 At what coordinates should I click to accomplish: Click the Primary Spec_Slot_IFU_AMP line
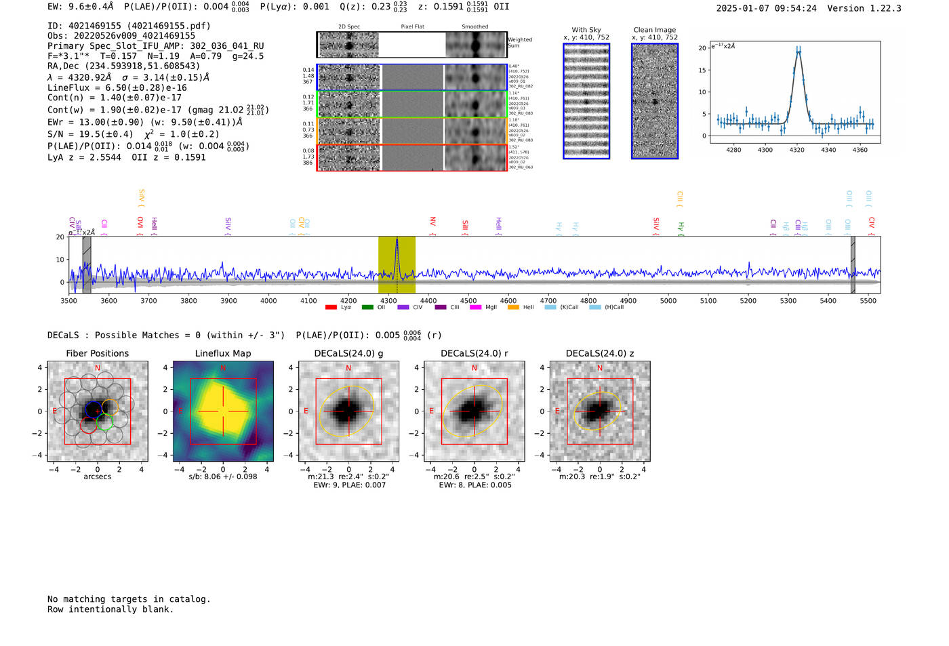155,46
